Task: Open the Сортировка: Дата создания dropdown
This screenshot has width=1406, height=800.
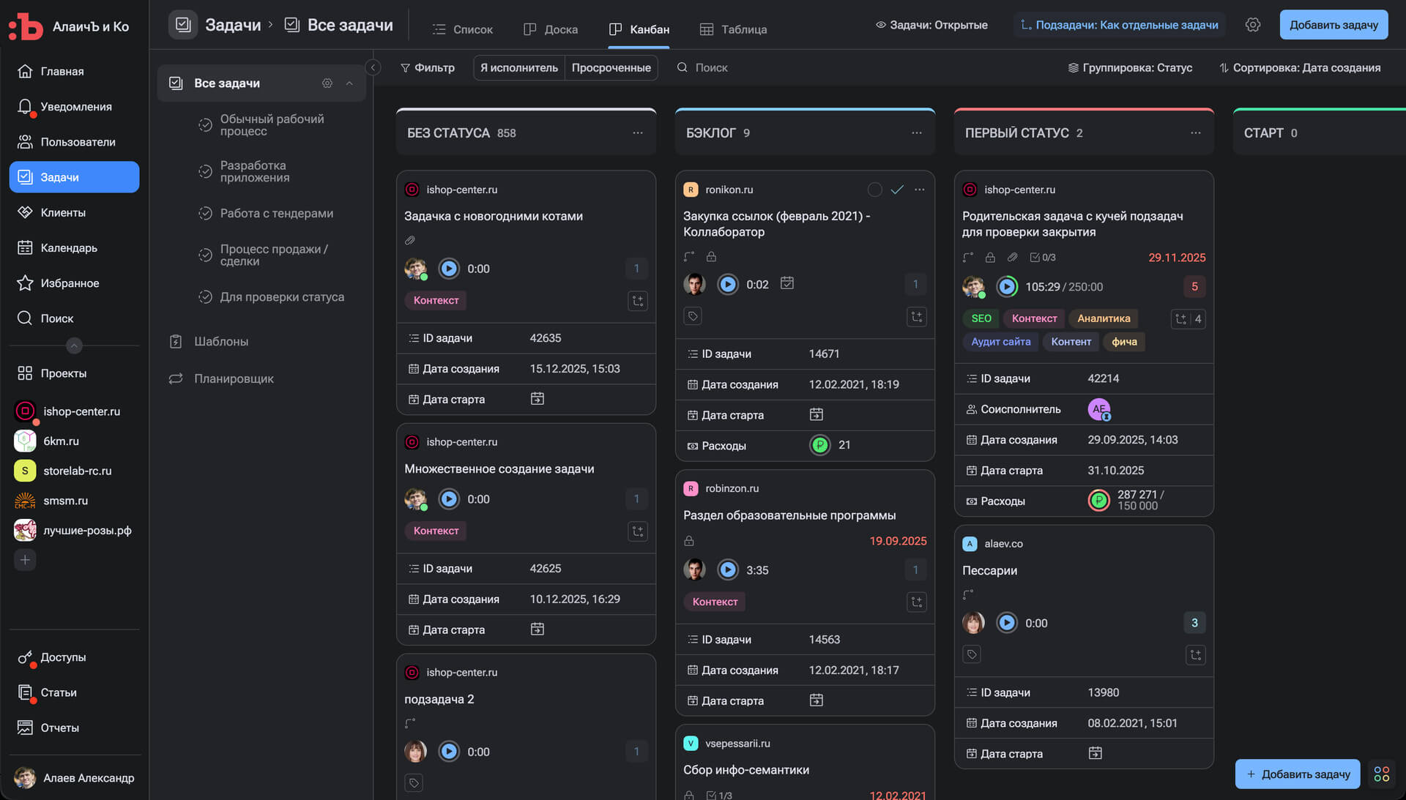Action: click(1300, 67)
